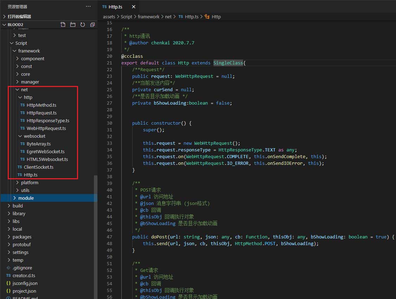Click HttpMethod.POST on line 48
The height and width of the screenshot is (299, 396).
(255, 244)
